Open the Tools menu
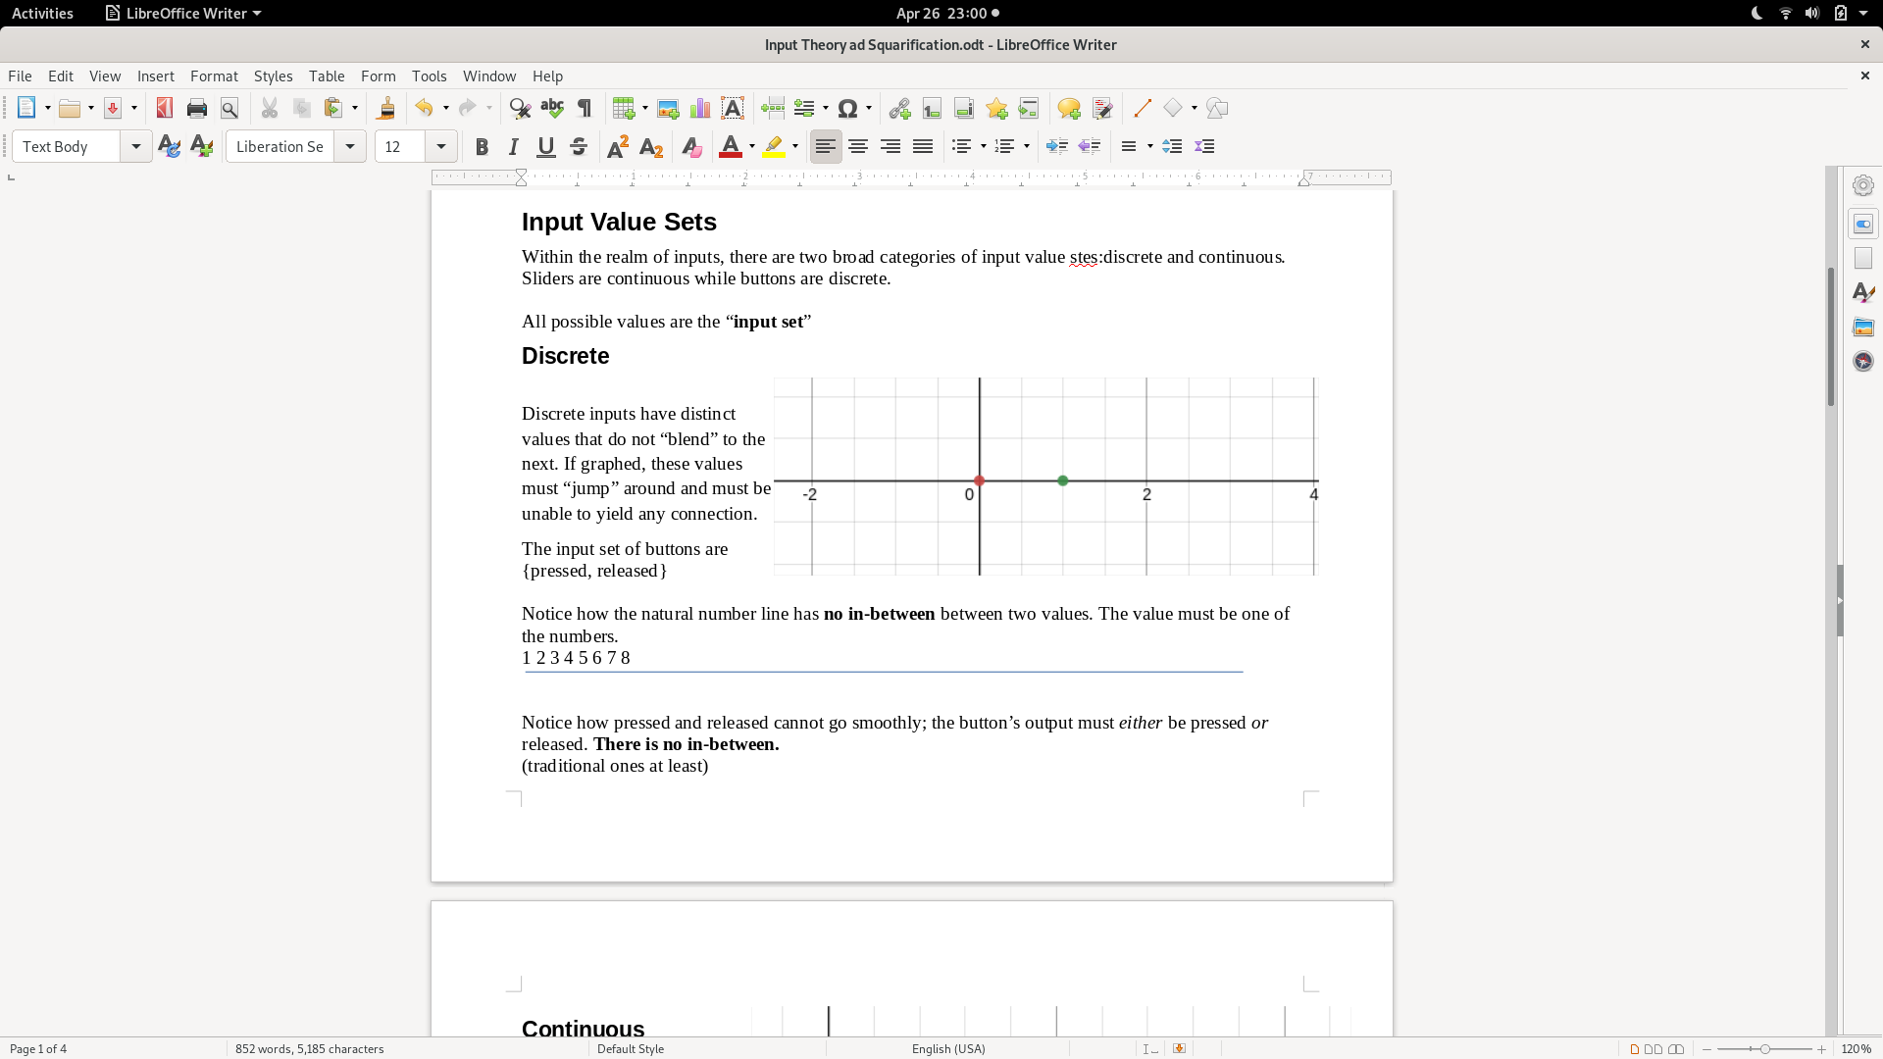Screen dimensions: 1883x1059 coord(429,76)
